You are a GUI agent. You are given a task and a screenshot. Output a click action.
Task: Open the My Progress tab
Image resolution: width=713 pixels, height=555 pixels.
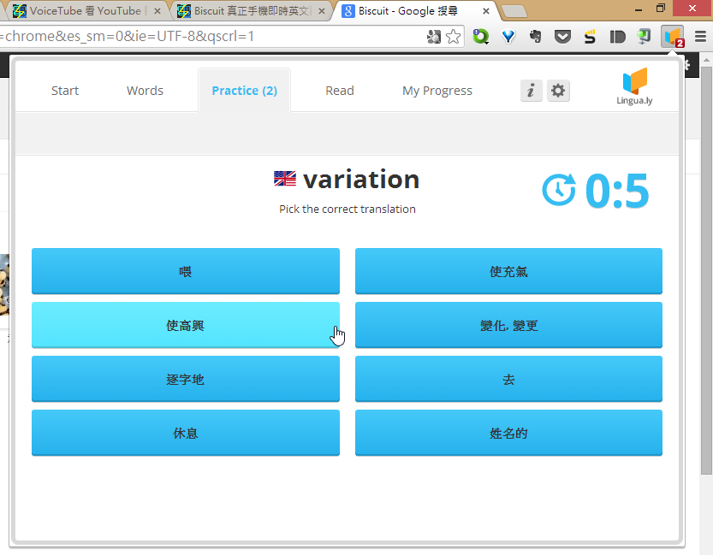[x=437, y=91]
